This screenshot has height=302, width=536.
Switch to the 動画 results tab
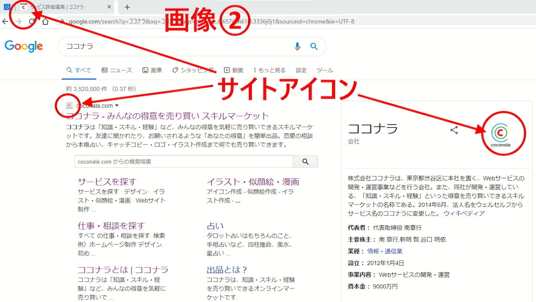pos(233,70)
